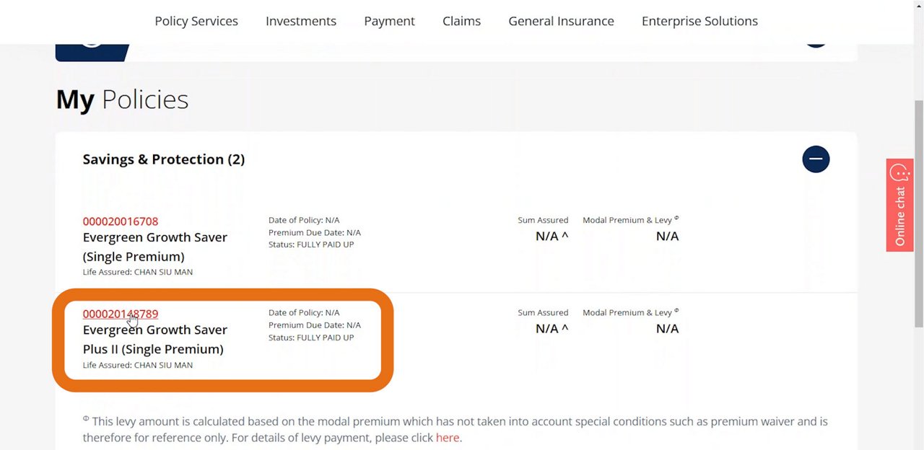
Task: Collapse the Savings & Protection section
Action: [816, 159]
